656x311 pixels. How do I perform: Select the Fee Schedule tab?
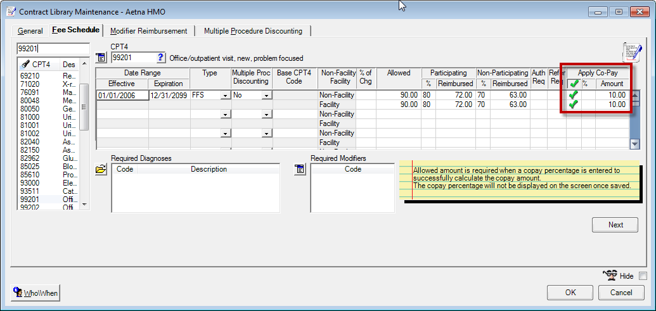75,30
